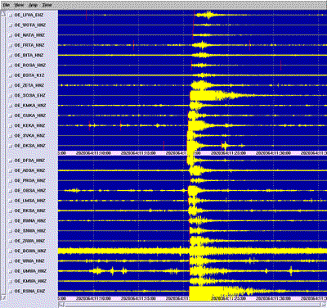Enable the OE_OBSA_HNZ checkbox
The height and width of the screenshot is (308, 327).
(x=11, y=191)
